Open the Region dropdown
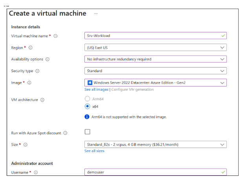The height and width of the screenshot is (179, 243). coord(155,47)
